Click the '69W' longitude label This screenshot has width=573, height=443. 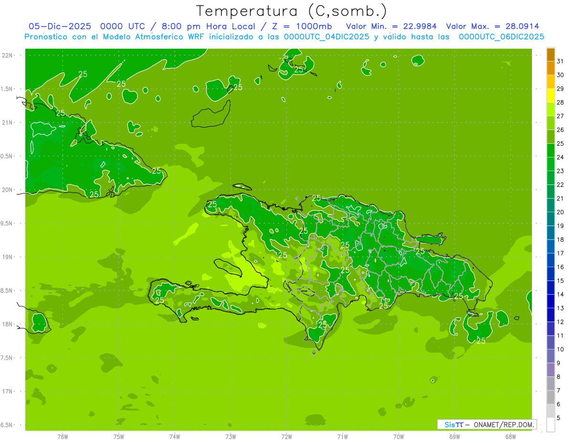coord(454,436)
